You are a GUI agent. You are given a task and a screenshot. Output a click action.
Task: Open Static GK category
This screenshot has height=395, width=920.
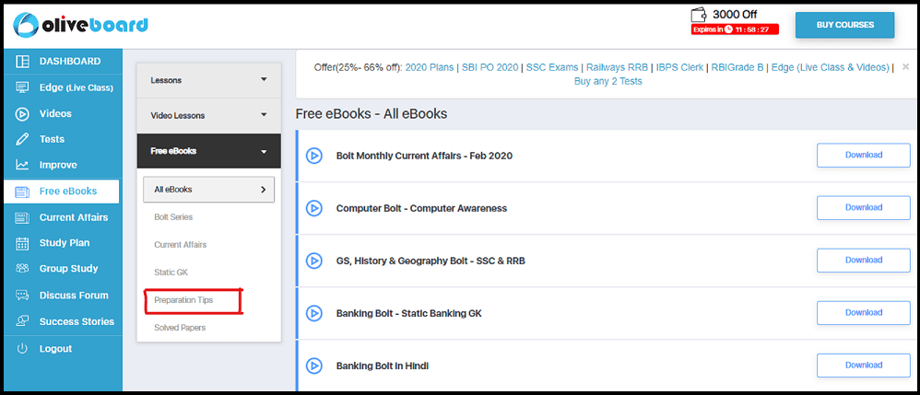click(x=171, y=273)
